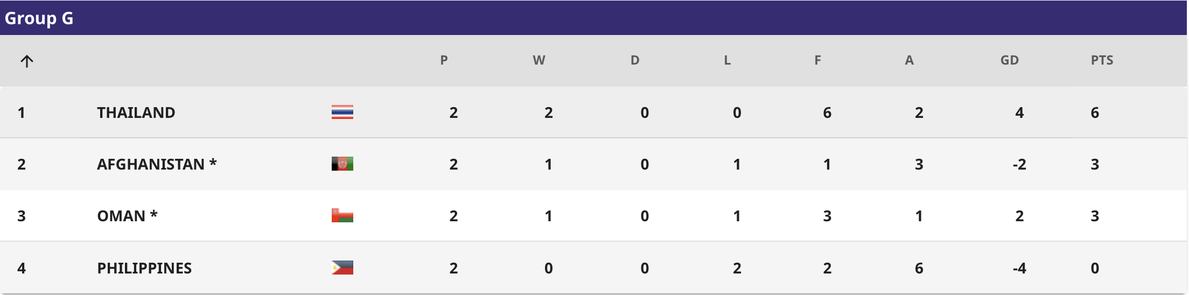Click the Philippines flag icon
1189x295 pixels.
click(x=342, y=268)
